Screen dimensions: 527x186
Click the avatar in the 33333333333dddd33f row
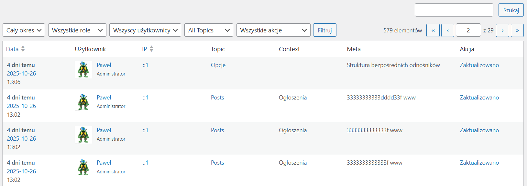pos(83,102)
